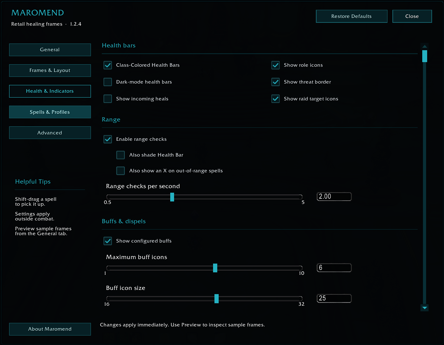Open About Maromend
The width and height of the screenshot is (444, 345).
50,329
